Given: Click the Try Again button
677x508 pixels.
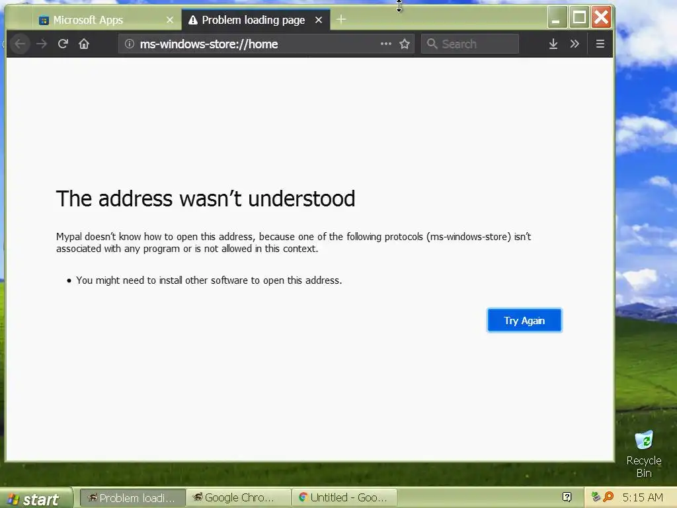Looking at the screenshot, I should (524, 321).
